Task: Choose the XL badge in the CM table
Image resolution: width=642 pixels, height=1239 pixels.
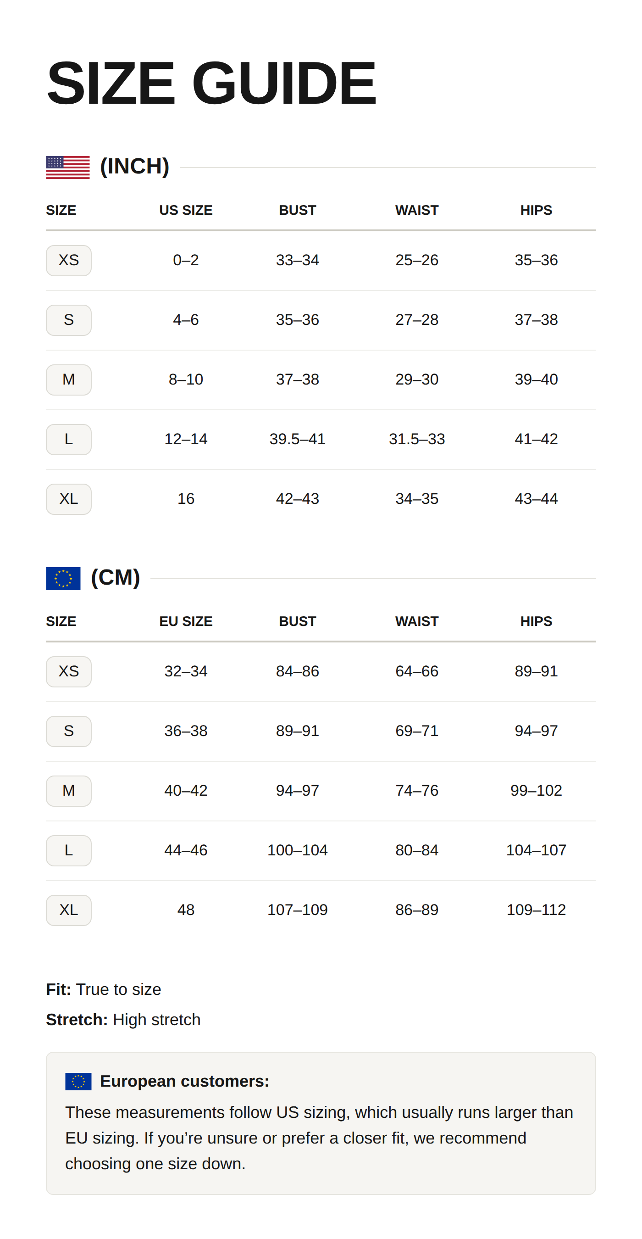Action: pyautogui.click(x=69, y=910)
